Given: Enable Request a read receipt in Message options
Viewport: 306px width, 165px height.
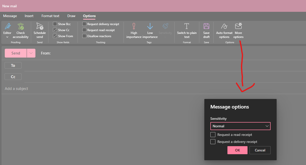Looking at the screenshot, I should click(213, 135).
